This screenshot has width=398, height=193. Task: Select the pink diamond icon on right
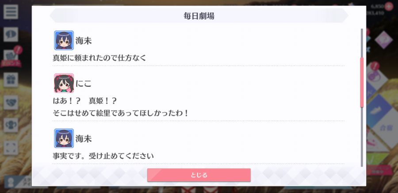tap(383, 40)
